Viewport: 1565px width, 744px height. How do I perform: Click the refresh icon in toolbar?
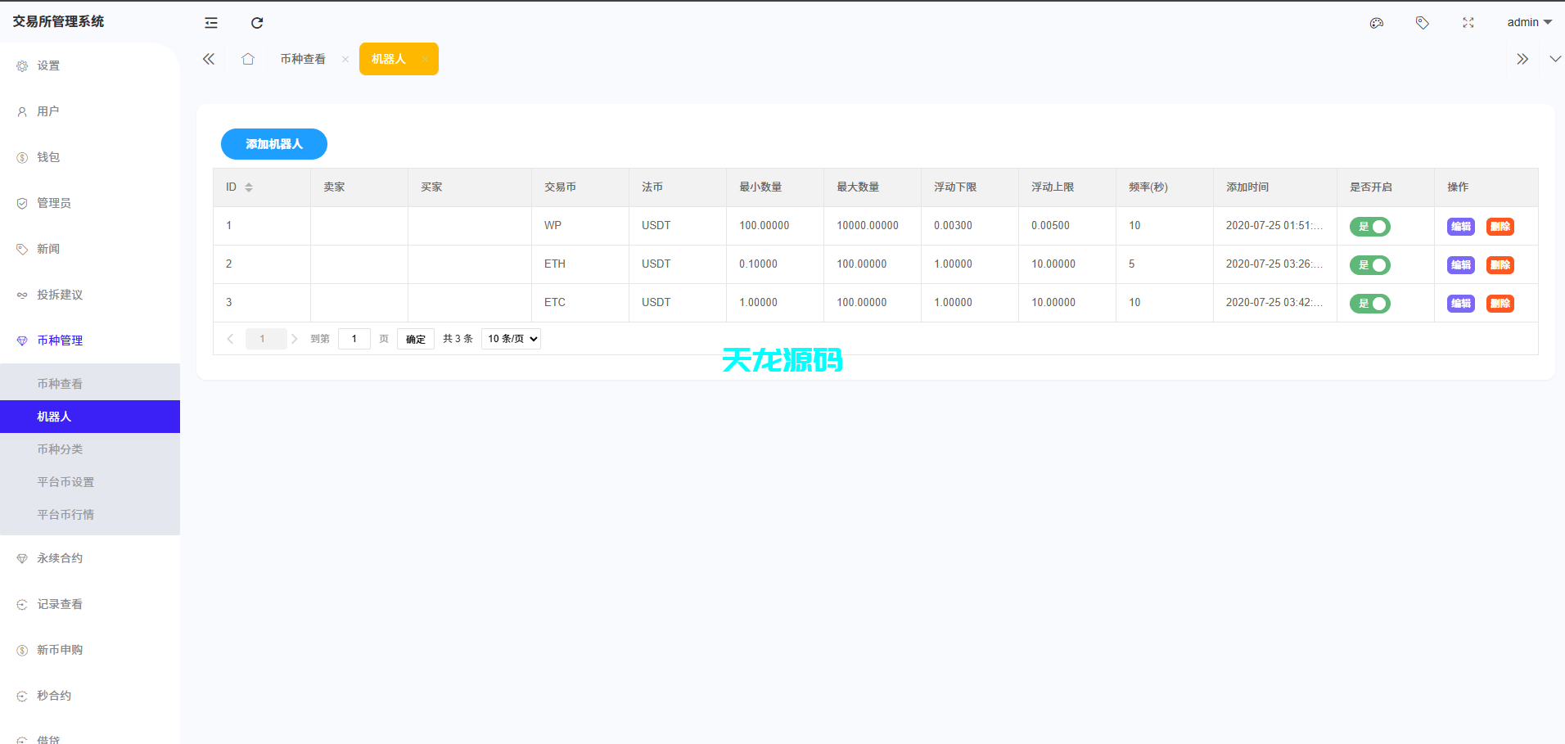(256, 23)
